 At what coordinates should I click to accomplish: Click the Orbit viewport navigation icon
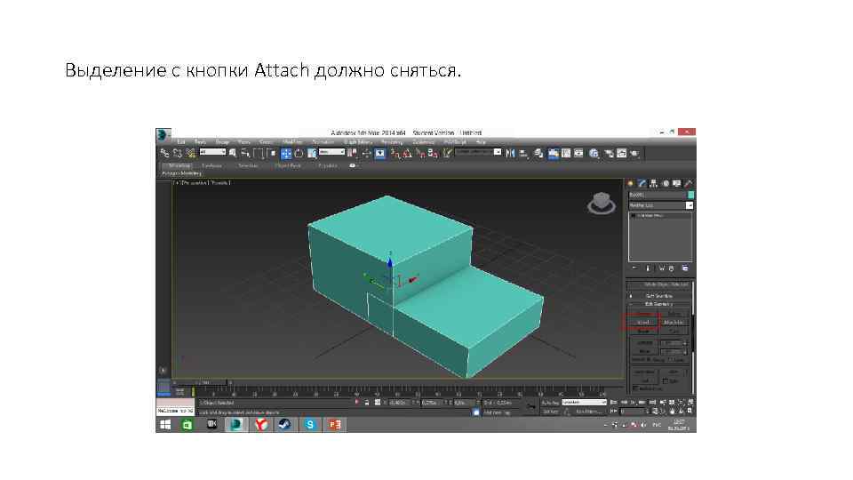pyautogui.click(x=681, y=411)
